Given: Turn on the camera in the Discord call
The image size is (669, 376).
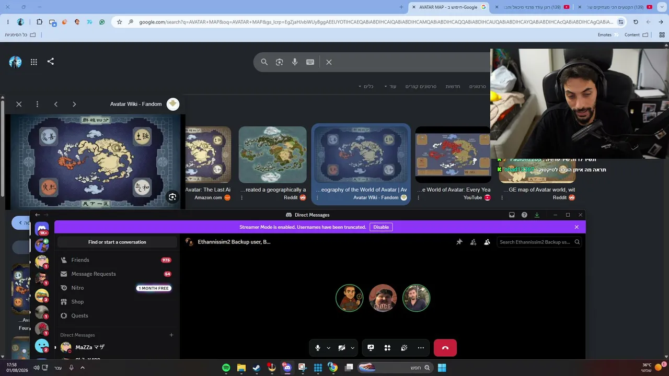Looking at the screenshot, I should click(341, 348).
